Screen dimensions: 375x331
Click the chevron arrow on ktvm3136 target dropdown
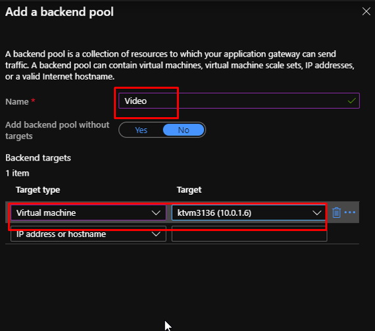click(317, 213)
